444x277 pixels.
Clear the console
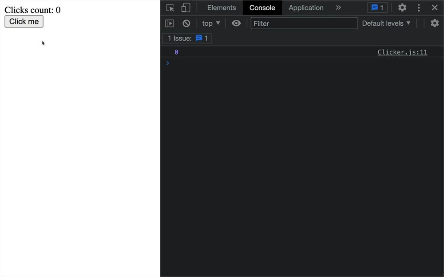point(186,23)
